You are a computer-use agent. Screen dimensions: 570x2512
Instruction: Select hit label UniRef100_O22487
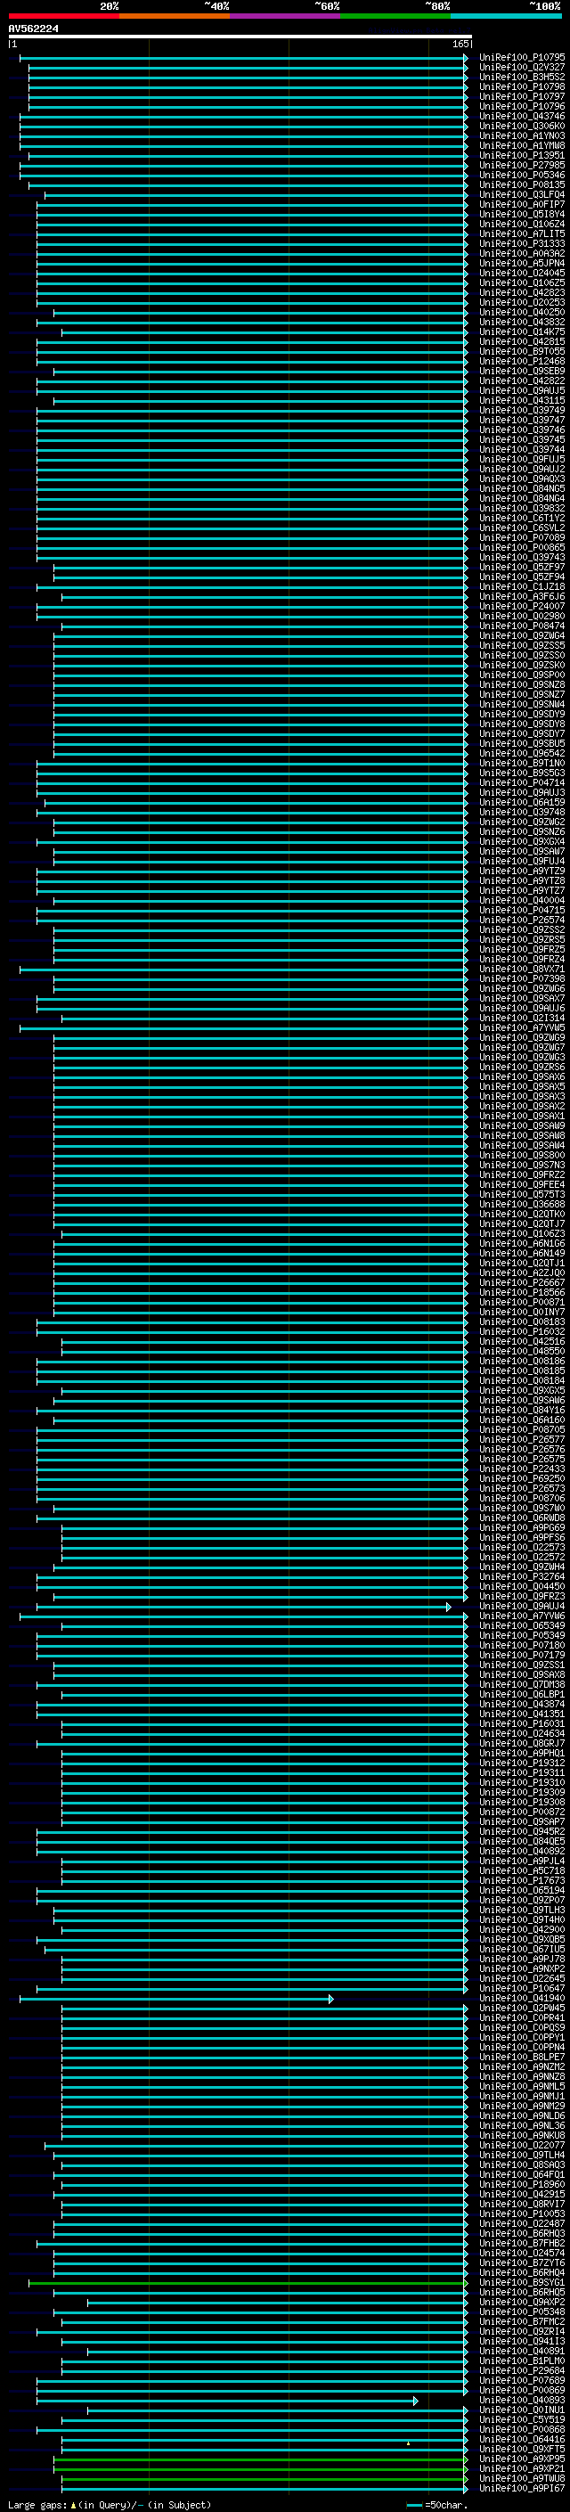[521, 2222]
